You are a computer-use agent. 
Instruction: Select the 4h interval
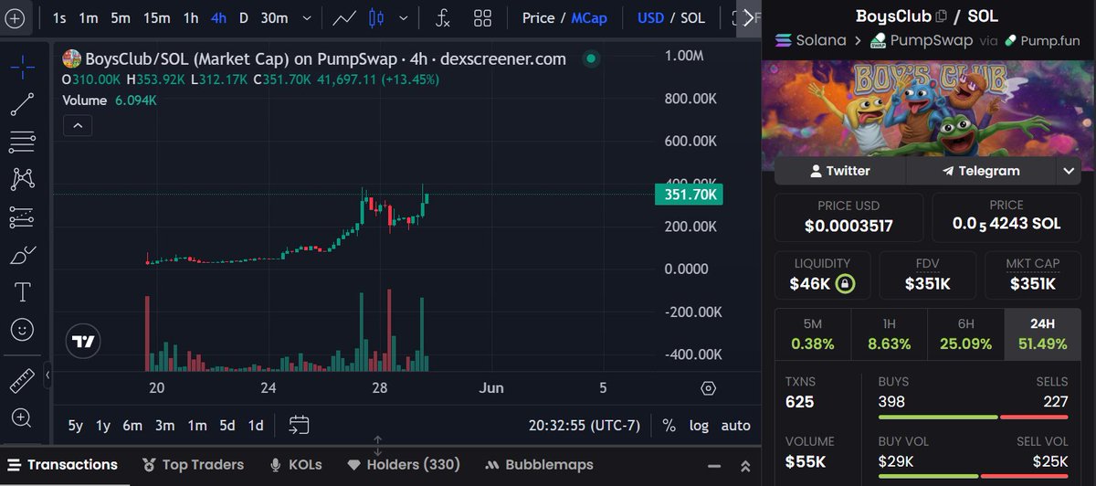point(219,17)
